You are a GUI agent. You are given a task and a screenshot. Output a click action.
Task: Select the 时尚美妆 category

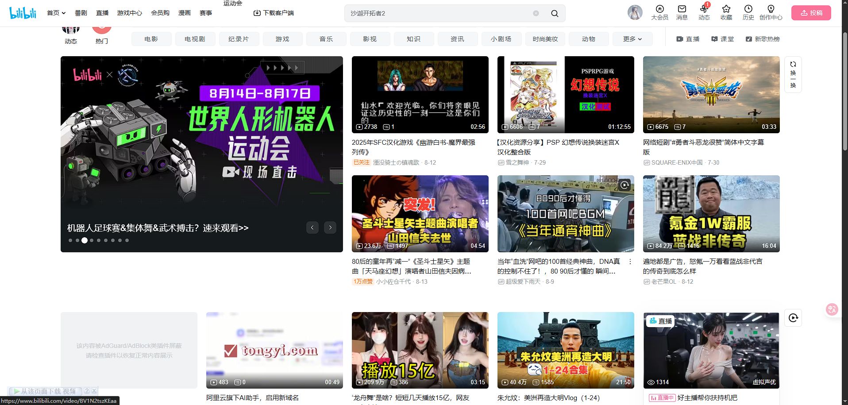545,39
